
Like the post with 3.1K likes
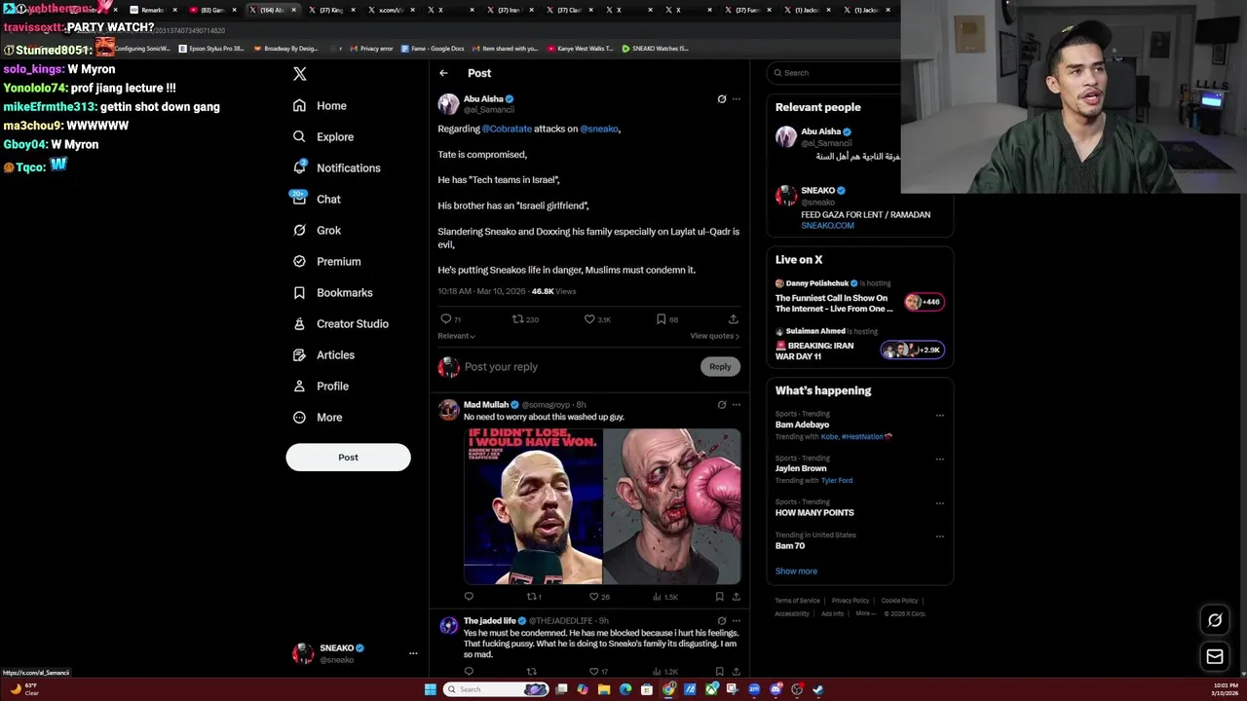coord(589,318)
